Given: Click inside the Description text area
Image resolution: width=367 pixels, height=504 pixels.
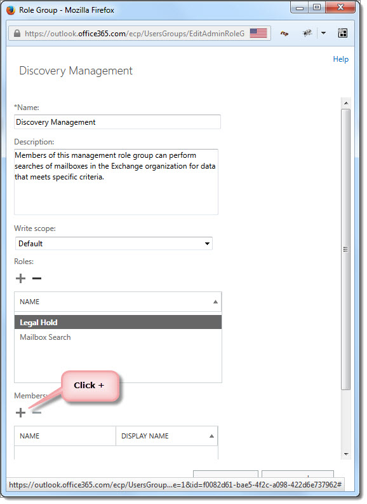Looking at the screenshot, I should (116, 182).
